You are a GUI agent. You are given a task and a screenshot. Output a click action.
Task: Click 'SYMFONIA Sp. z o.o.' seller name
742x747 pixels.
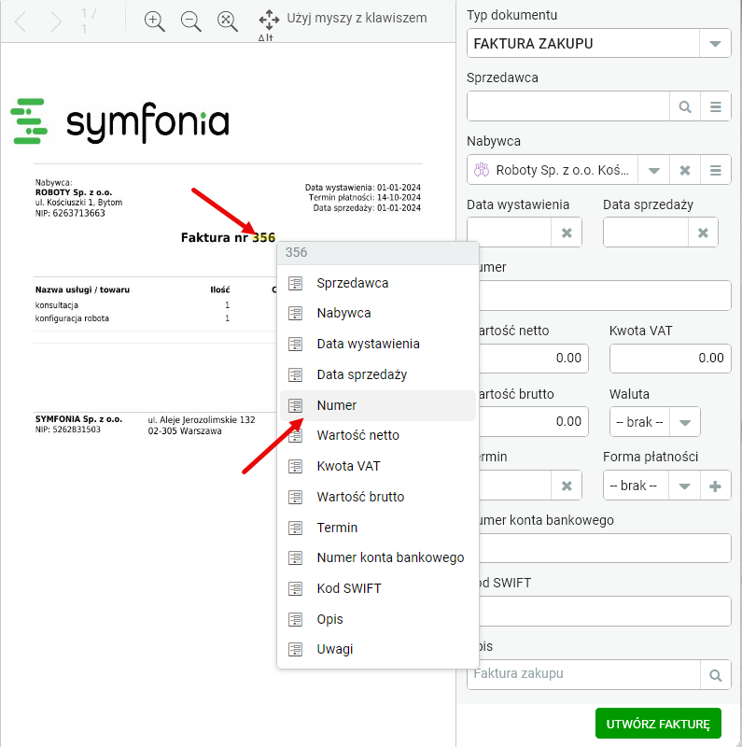click(78, 419)
